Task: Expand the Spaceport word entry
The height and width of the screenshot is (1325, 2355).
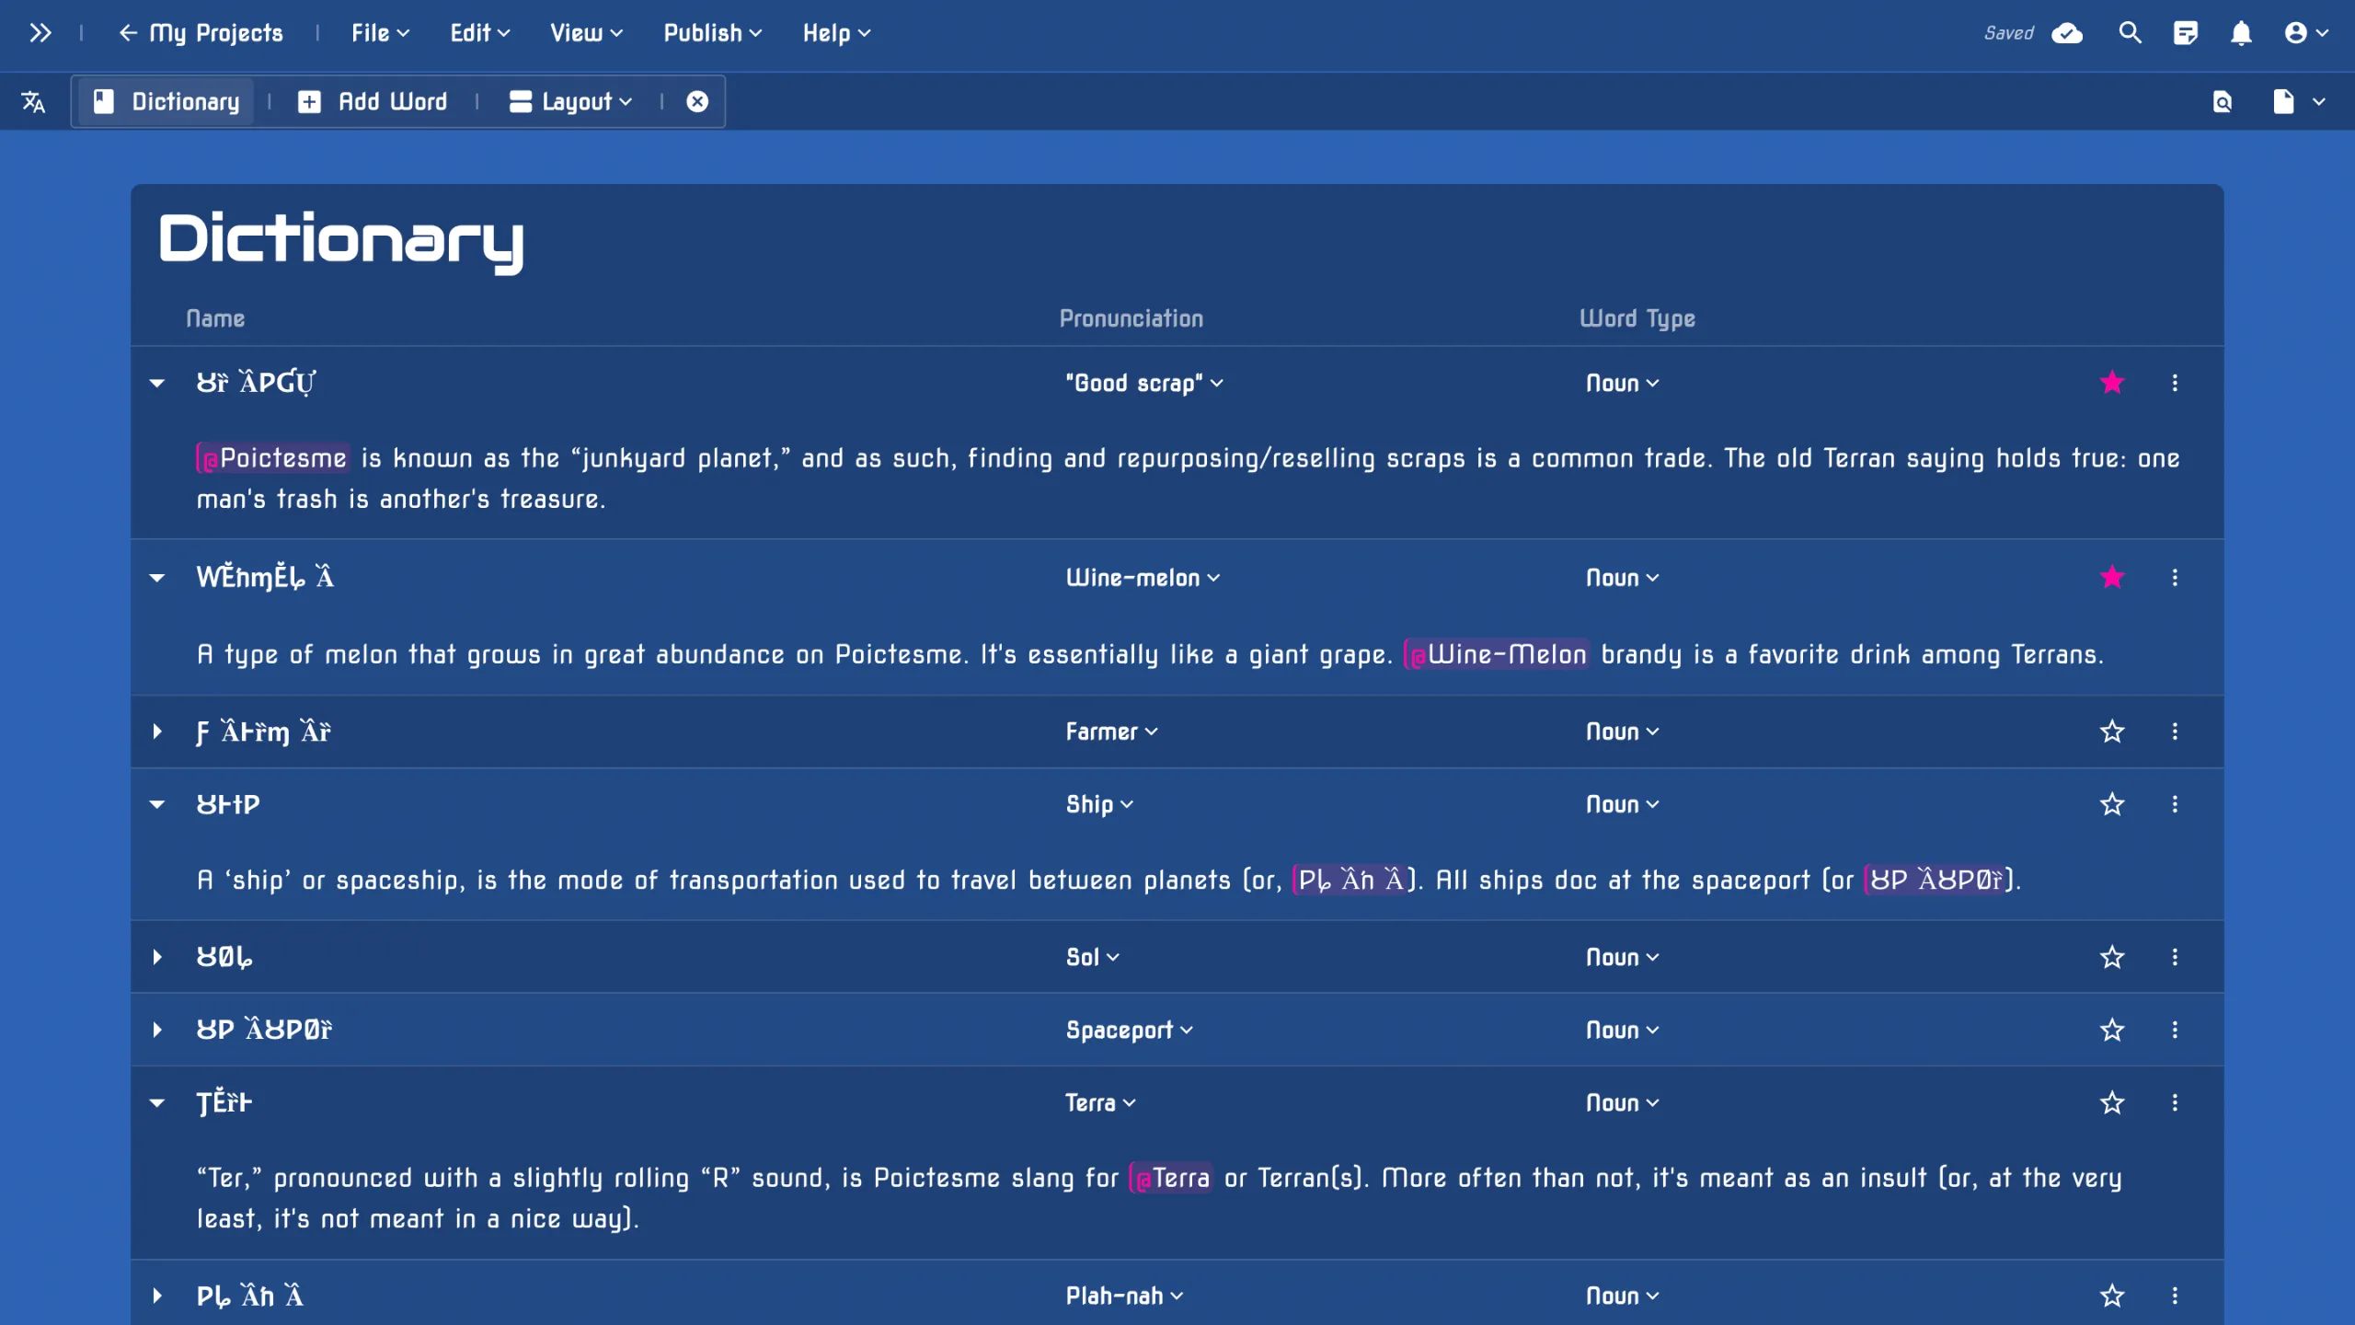Action: (x=157, y=1030)
